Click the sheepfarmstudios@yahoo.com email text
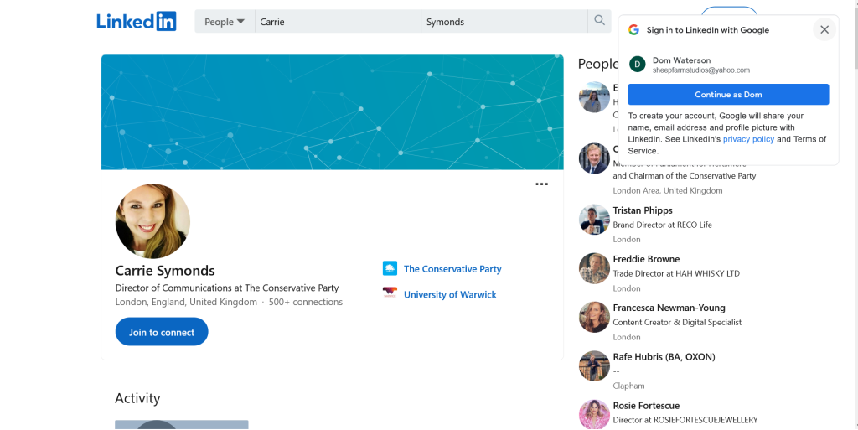The image size is (858, 430). click(x=701, y=70)
